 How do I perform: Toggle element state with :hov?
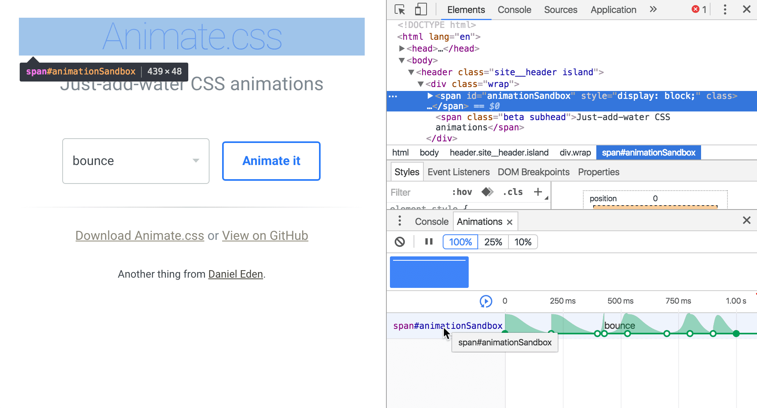(462, 192)
